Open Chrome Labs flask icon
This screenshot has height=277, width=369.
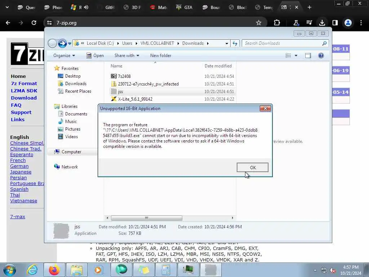coord(296,23)
